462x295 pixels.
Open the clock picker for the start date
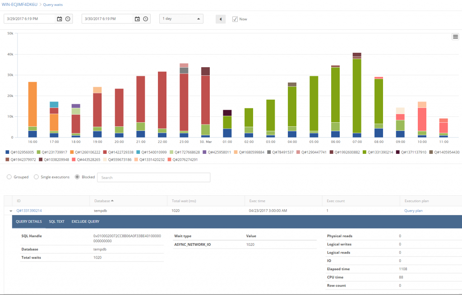tap(68, 18)
